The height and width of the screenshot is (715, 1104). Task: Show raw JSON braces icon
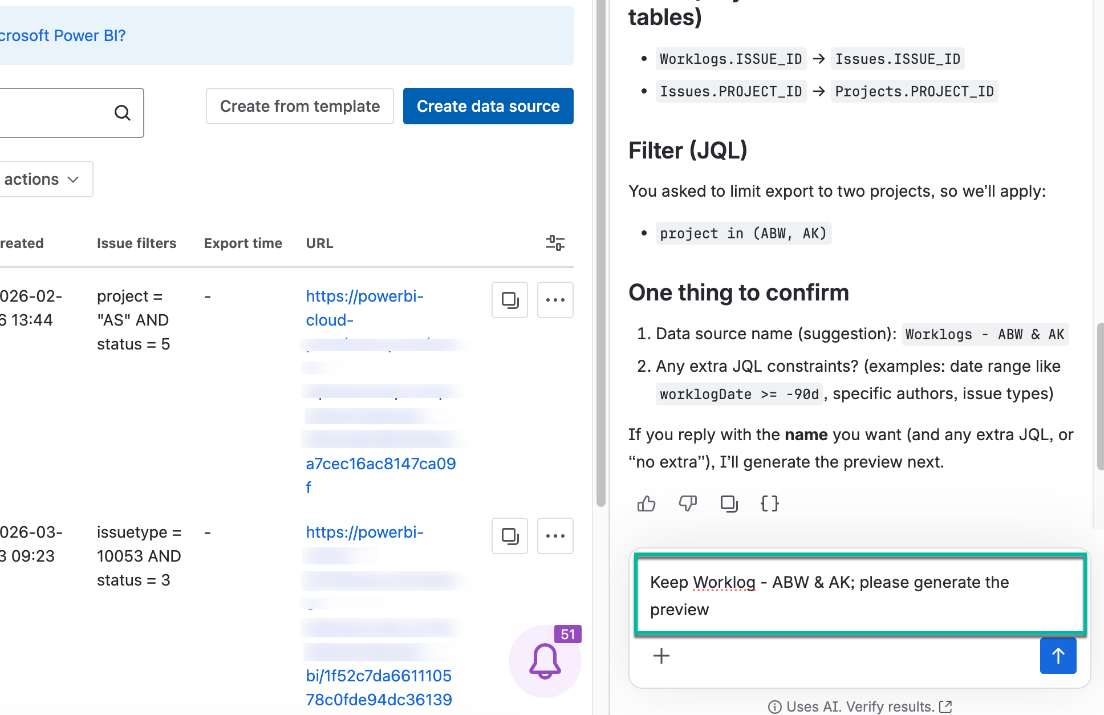coord(770,503)
